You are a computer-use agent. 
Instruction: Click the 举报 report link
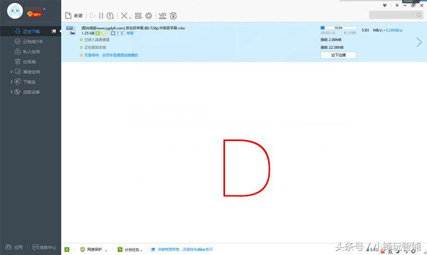(130, 33)
